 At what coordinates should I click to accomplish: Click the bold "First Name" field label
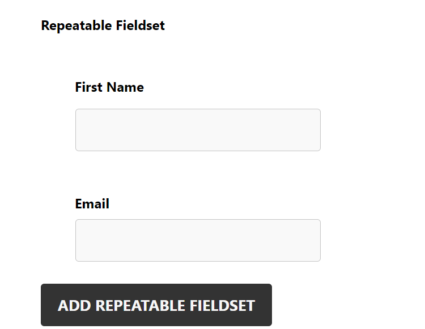click(x=109, y=87)
